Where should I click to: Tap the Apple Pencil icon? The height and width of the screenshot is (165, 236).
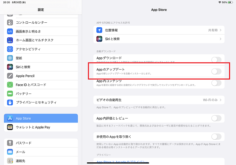10,76
